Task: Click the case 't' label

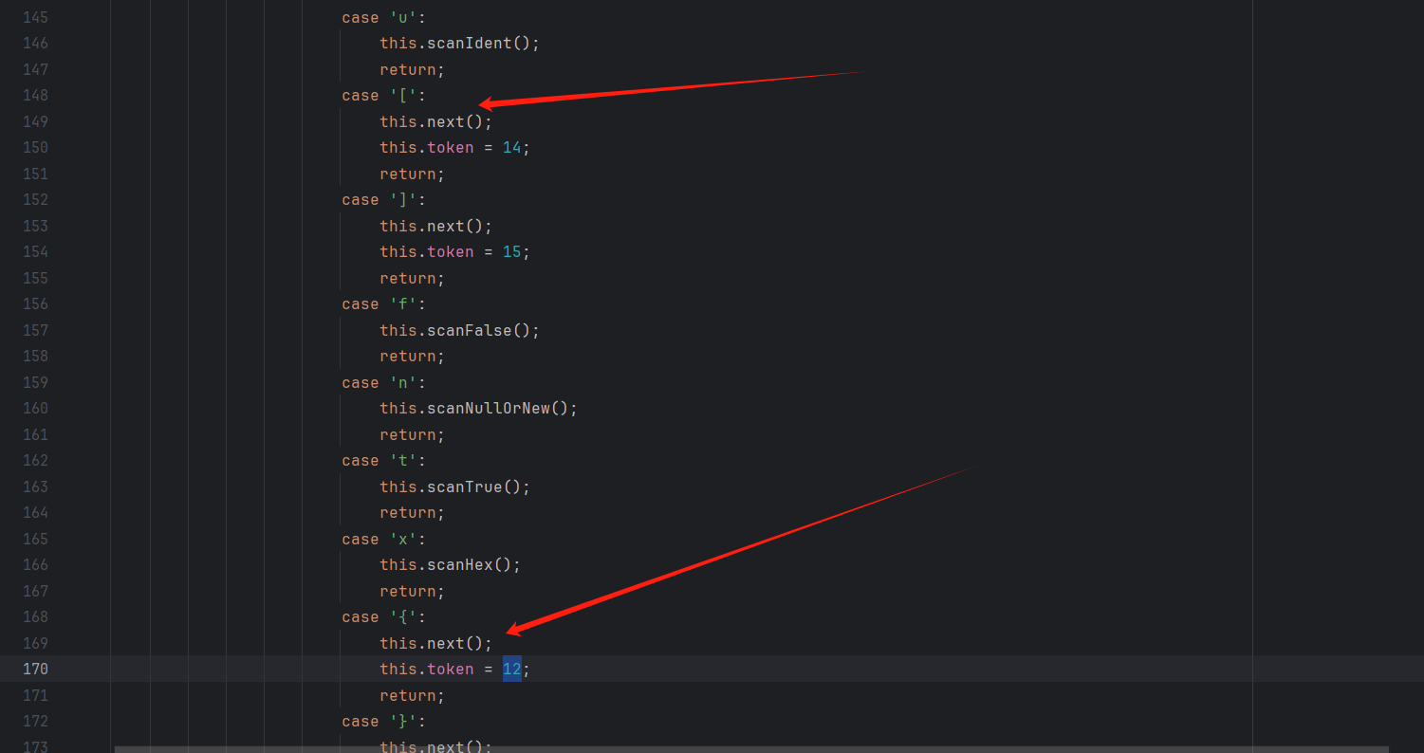Action: [384, 460]
